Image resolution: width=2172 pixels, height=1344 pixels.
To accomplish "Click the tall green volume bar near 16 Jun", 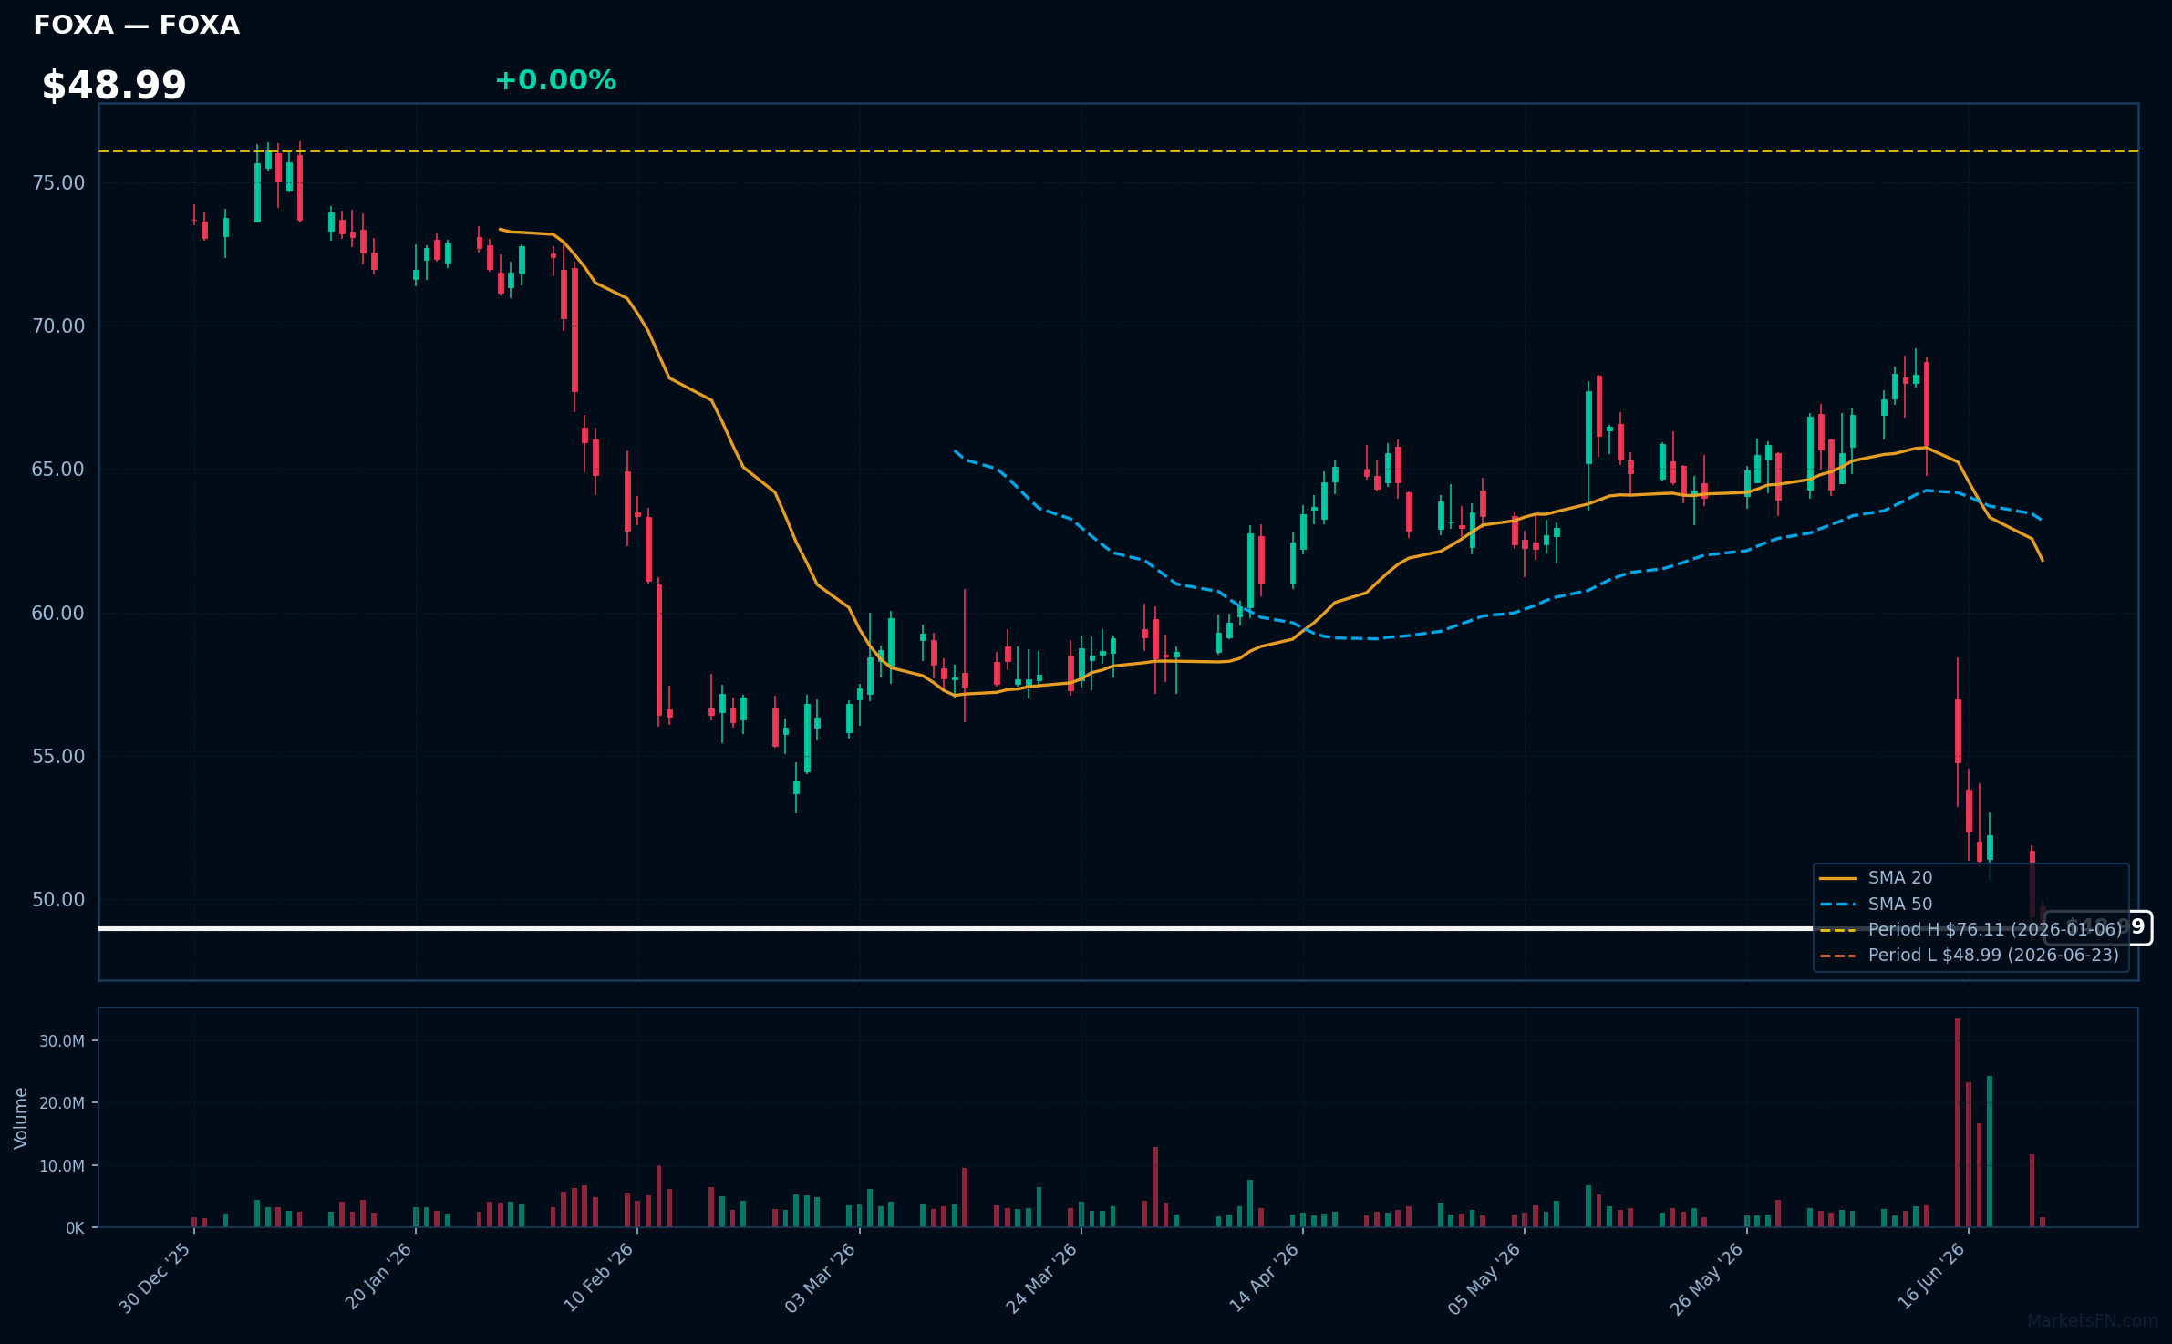I will coord(1990,1152).
